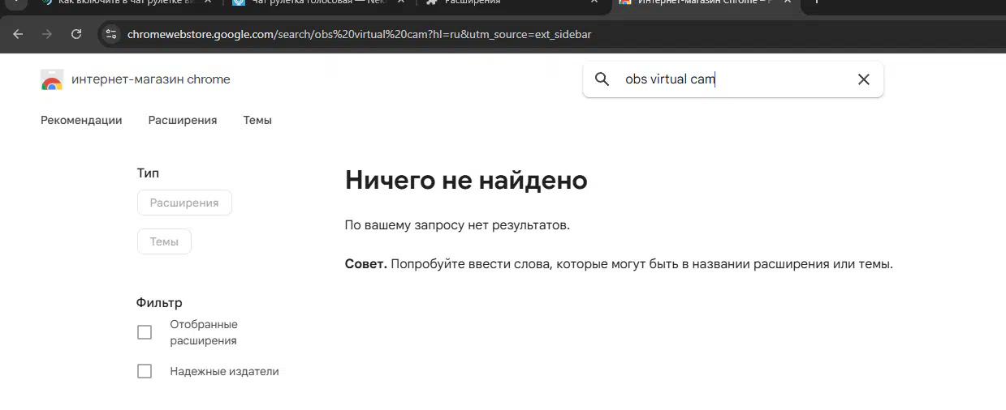Close the 'Как включить в чат рулетке' tab
This screenshot has width=1006, height=410.
click(208, 2)
